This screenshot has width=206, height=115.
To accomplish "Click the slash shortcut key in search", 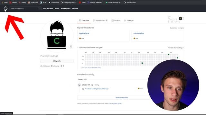I will [x=40, y=9].
